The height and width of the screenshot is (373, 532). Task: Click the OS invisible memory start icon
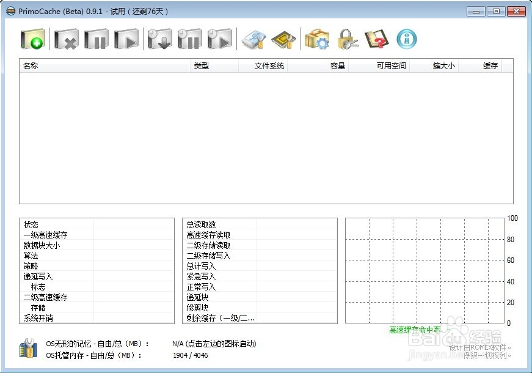pos(28,348)
